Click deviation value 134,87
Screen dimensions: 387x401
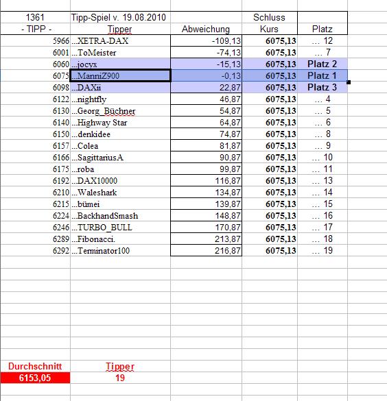pos(206,193)
